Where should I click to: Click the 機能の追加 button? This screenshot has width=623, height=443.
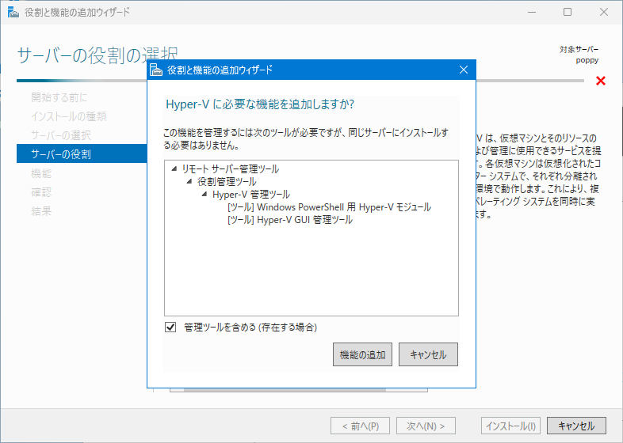pyautogui.click(x=362, y=354)
